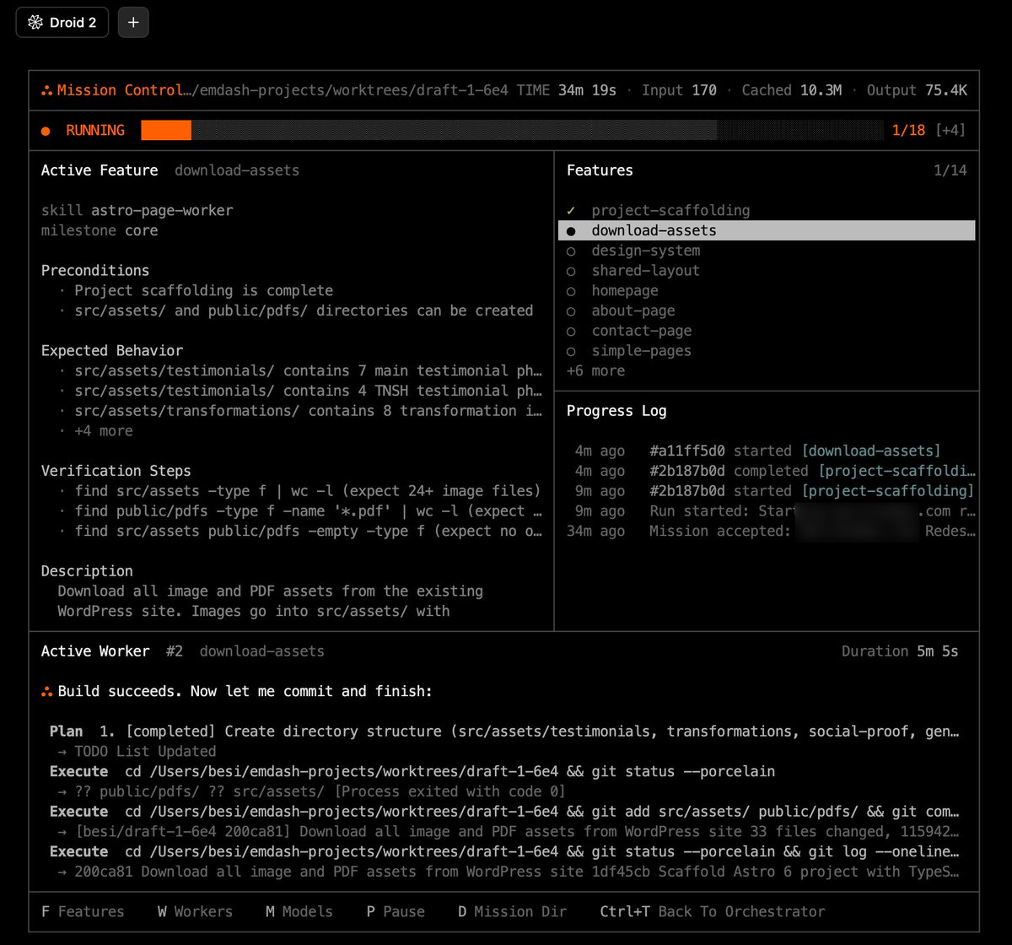1012x945 pixels.
Task: Click the Mission Control logo icon
Action: pyautogui.click(x=46, y=90)
